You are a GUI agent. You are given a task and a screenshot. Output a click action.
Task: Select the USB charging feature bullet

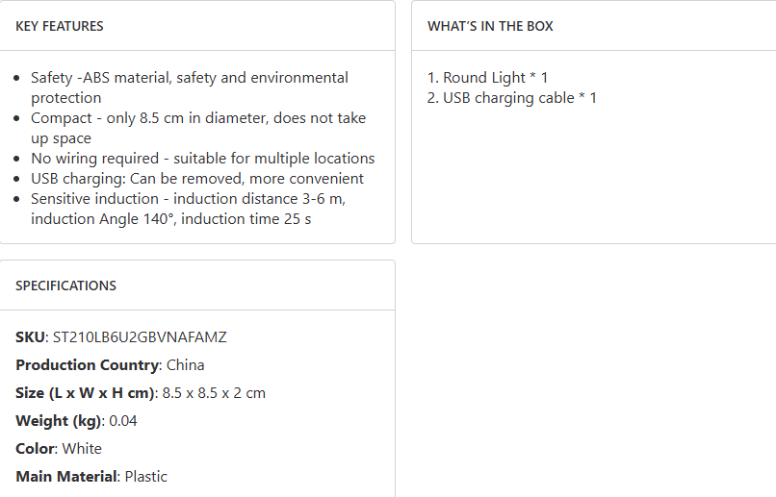click(x=196, y=179)
